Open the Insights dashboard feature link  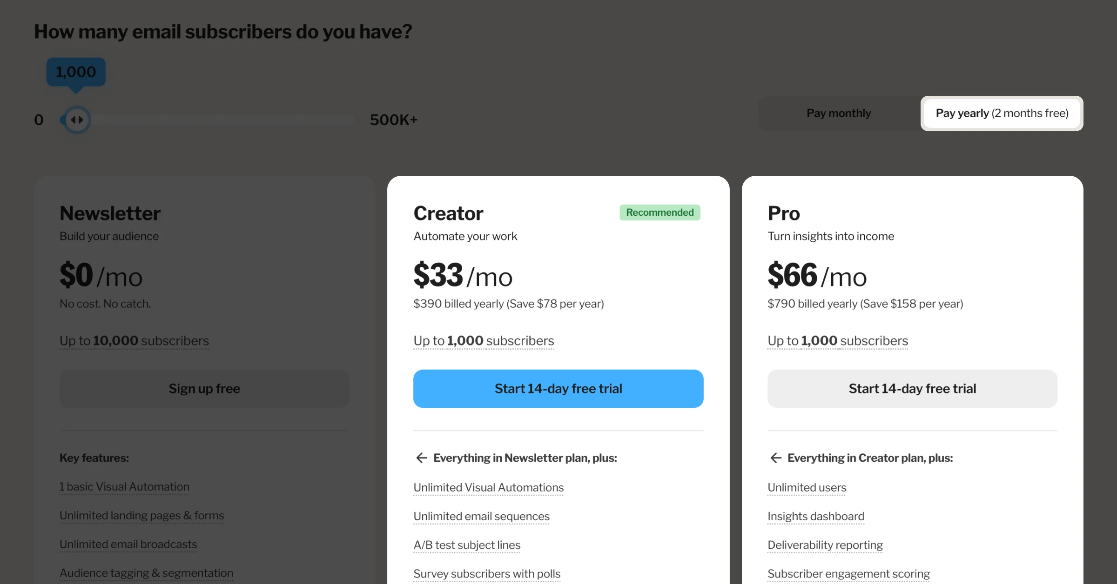[815, 516]
